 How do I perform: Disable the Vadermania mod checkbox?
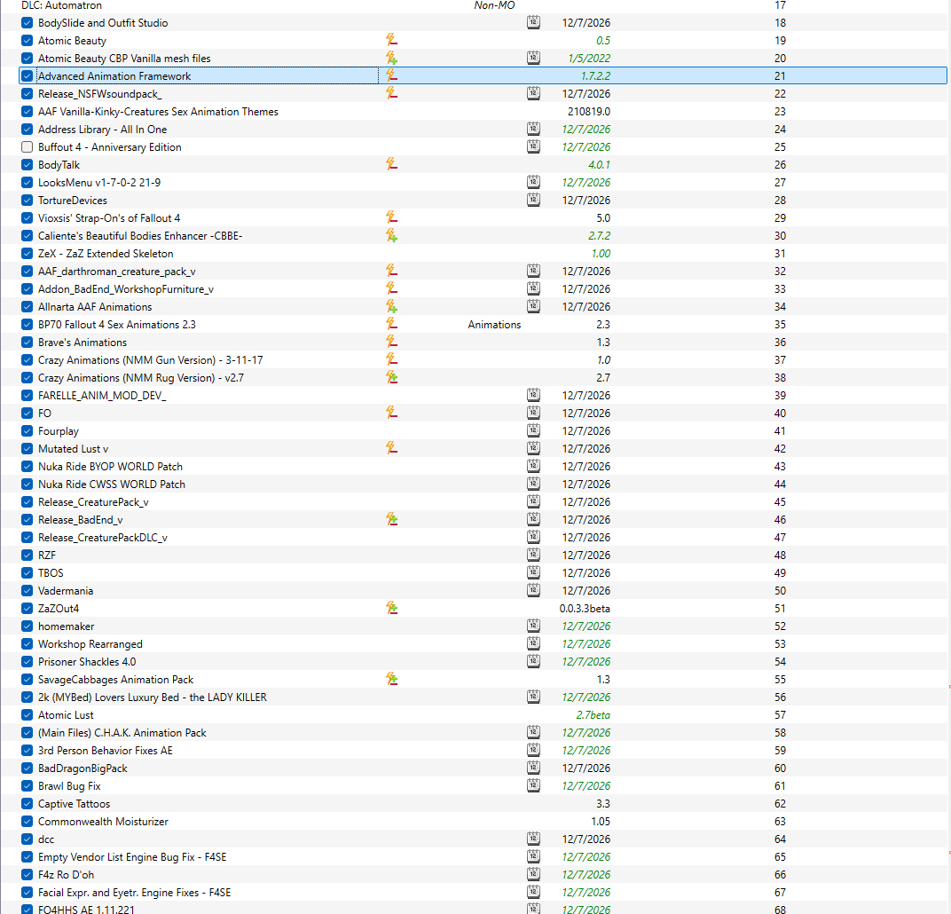click(27, 590)
